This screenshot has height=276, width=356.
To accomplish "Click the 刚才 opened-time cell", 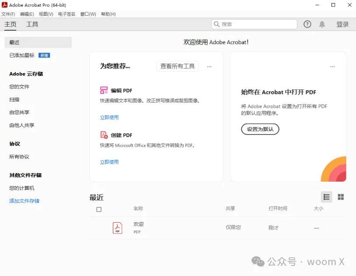I will (x=273, y=228).
